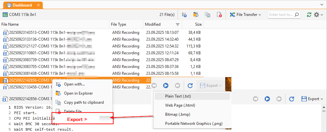This screenshot has width=327, height=132.
Task: Click the green refresh arrows icon
Action: (309, 15)
